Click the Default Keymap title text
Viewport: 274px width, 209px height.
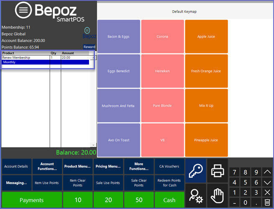coord(184,12)
